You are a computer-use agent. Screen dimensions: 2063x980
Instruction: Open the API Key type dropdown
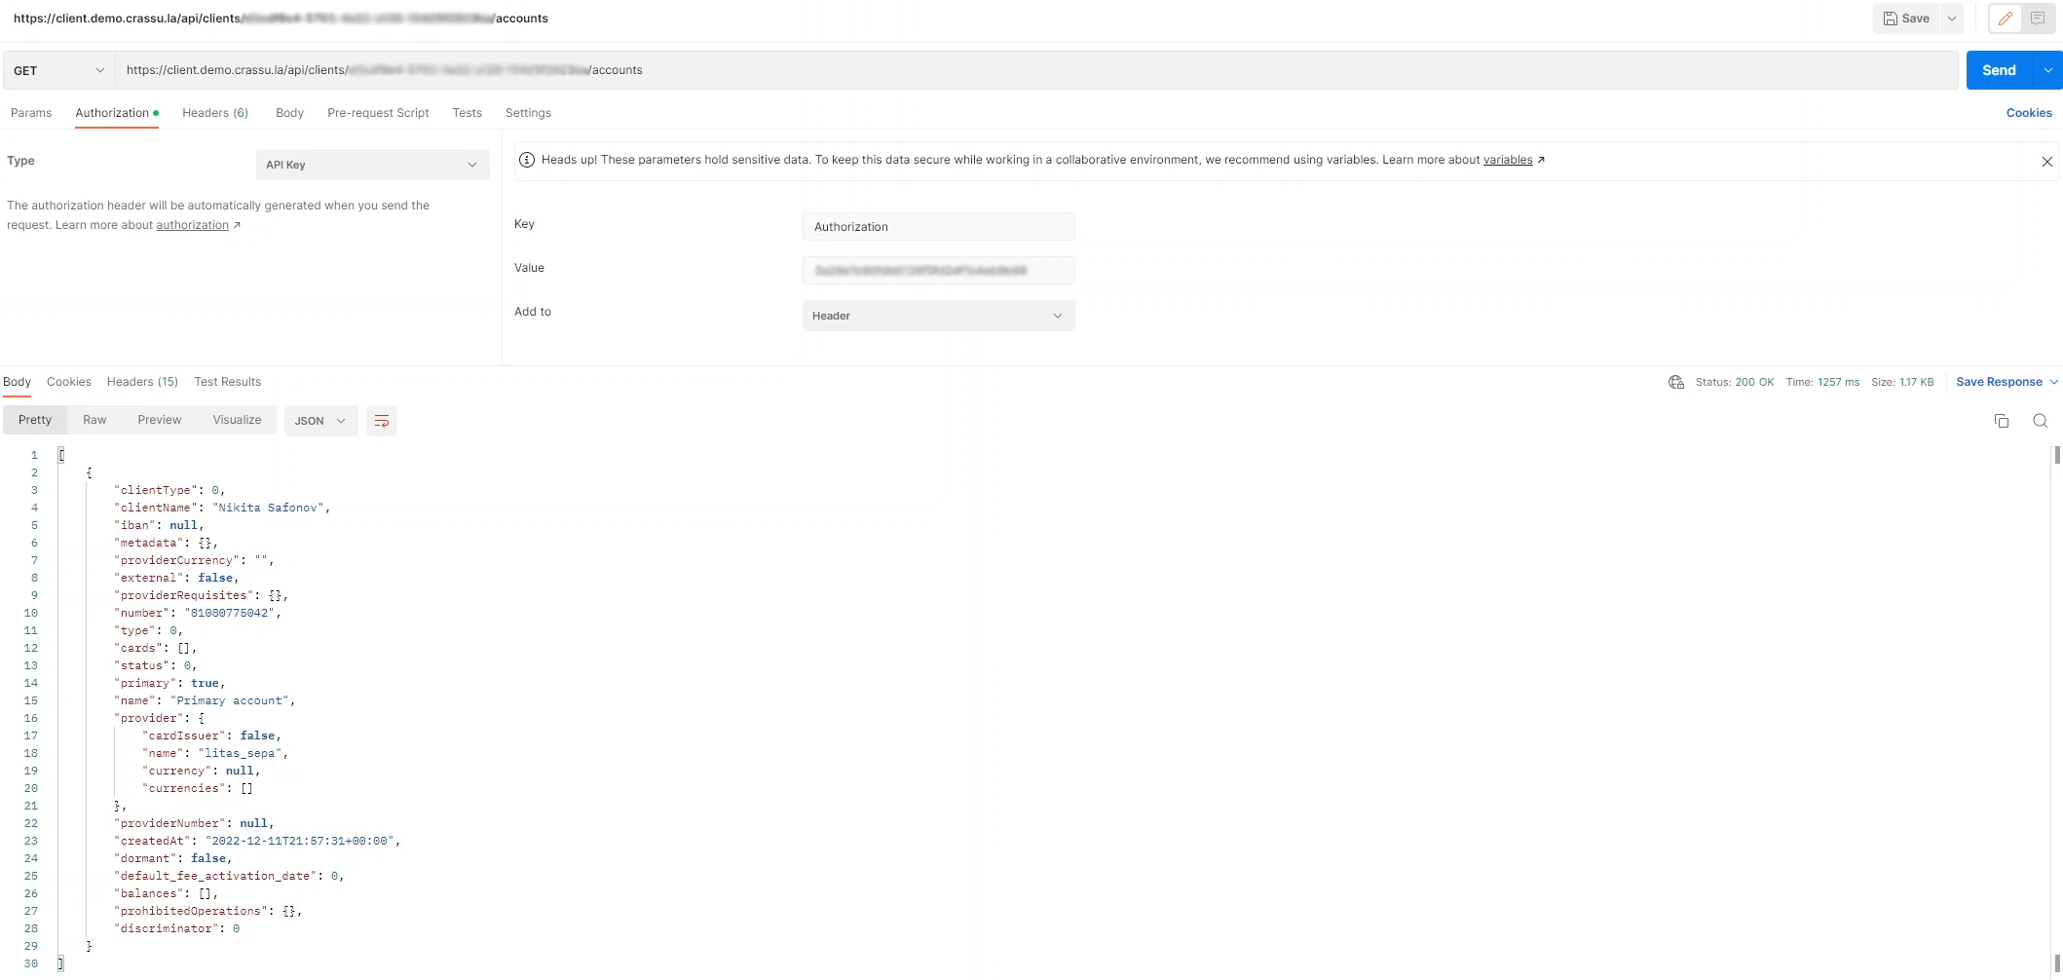(x=372, y=165)
